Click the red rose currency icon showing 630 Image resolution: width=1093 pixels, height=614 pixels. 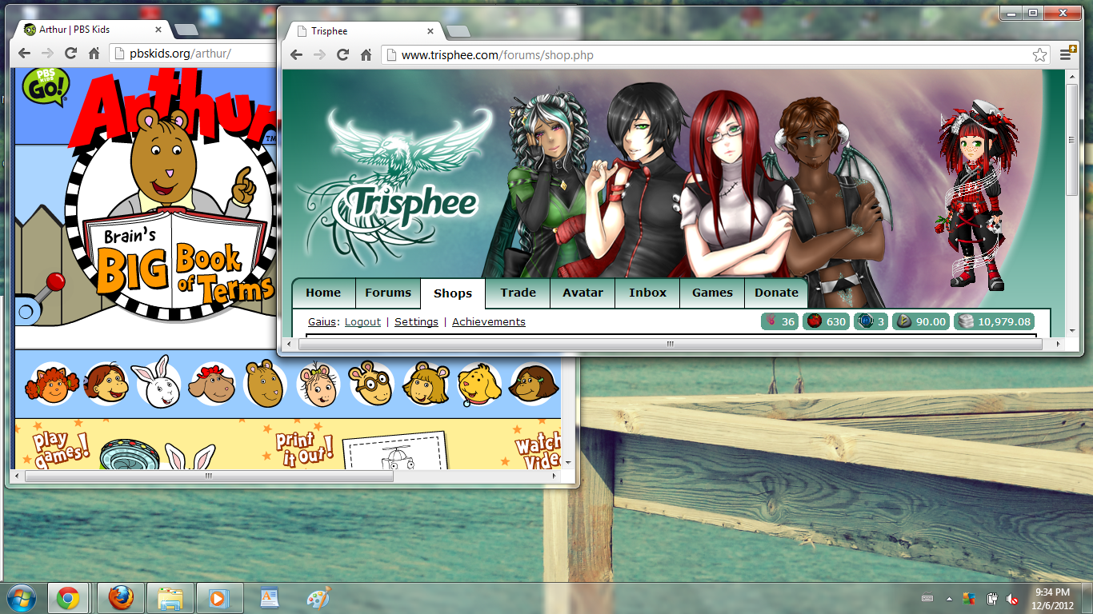tap(815, 321)
